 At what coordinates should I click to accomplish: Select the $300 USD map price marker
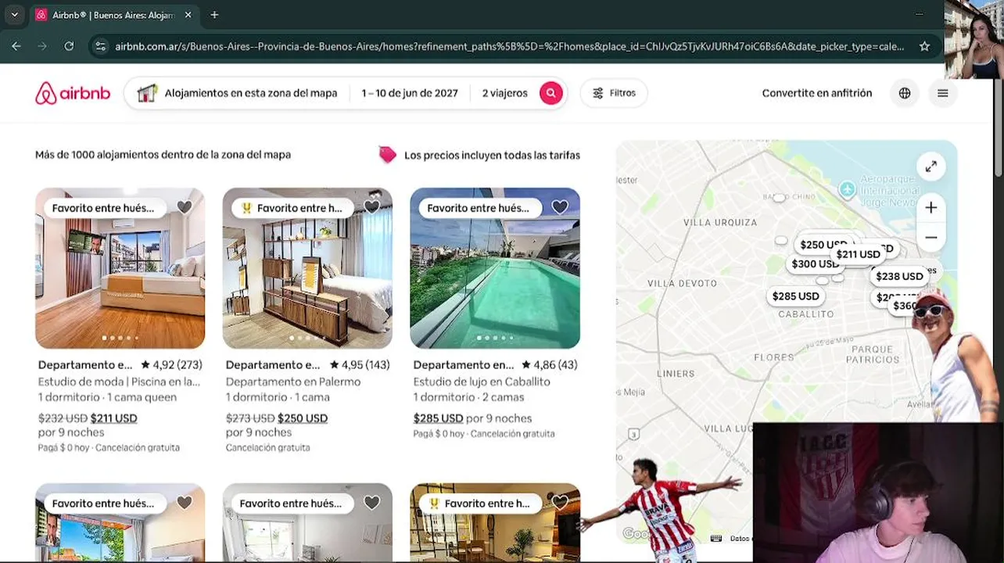tap(815, 264)
